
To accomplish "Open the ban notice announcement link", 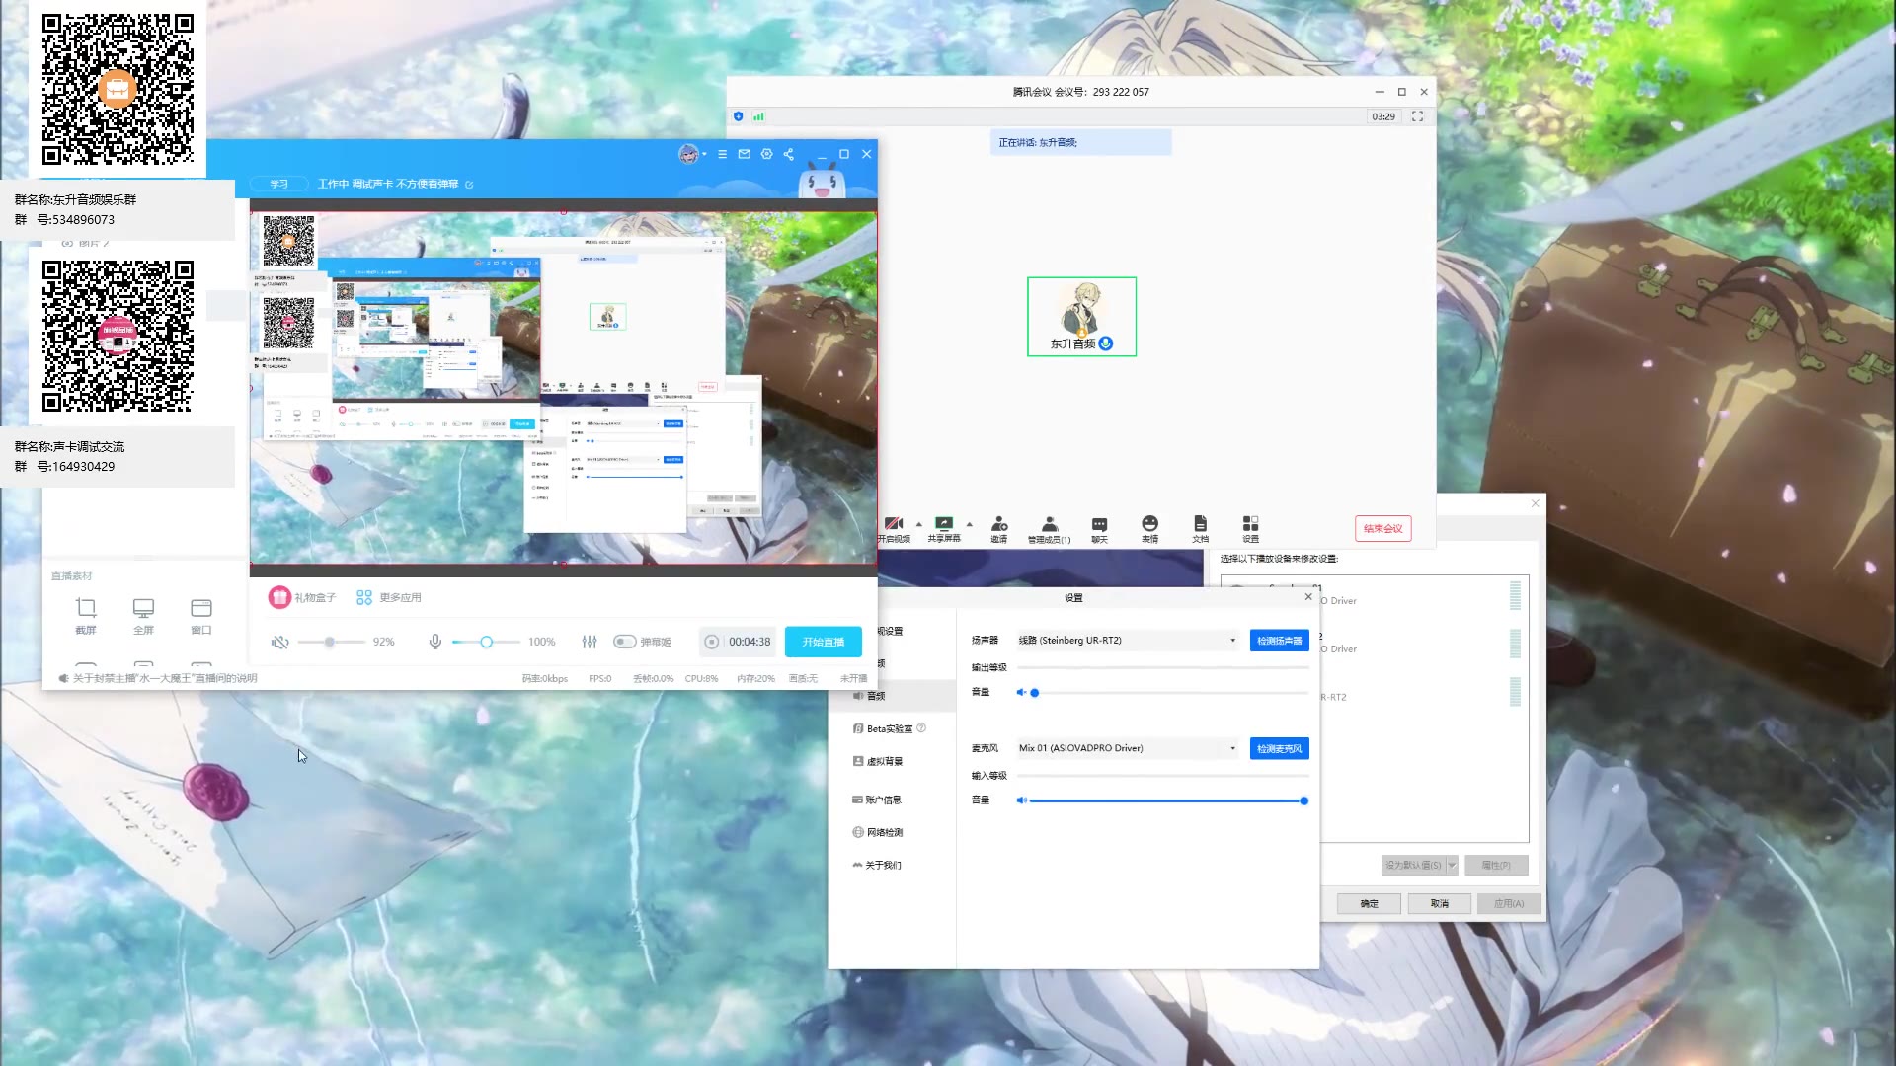I will click(x=164, y=678).
